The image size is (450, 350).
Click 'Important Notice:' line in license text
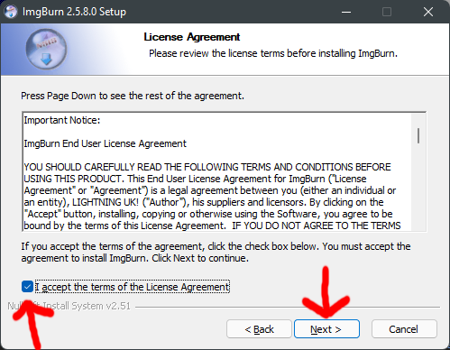pyautogui.click(x=62, y=120)
